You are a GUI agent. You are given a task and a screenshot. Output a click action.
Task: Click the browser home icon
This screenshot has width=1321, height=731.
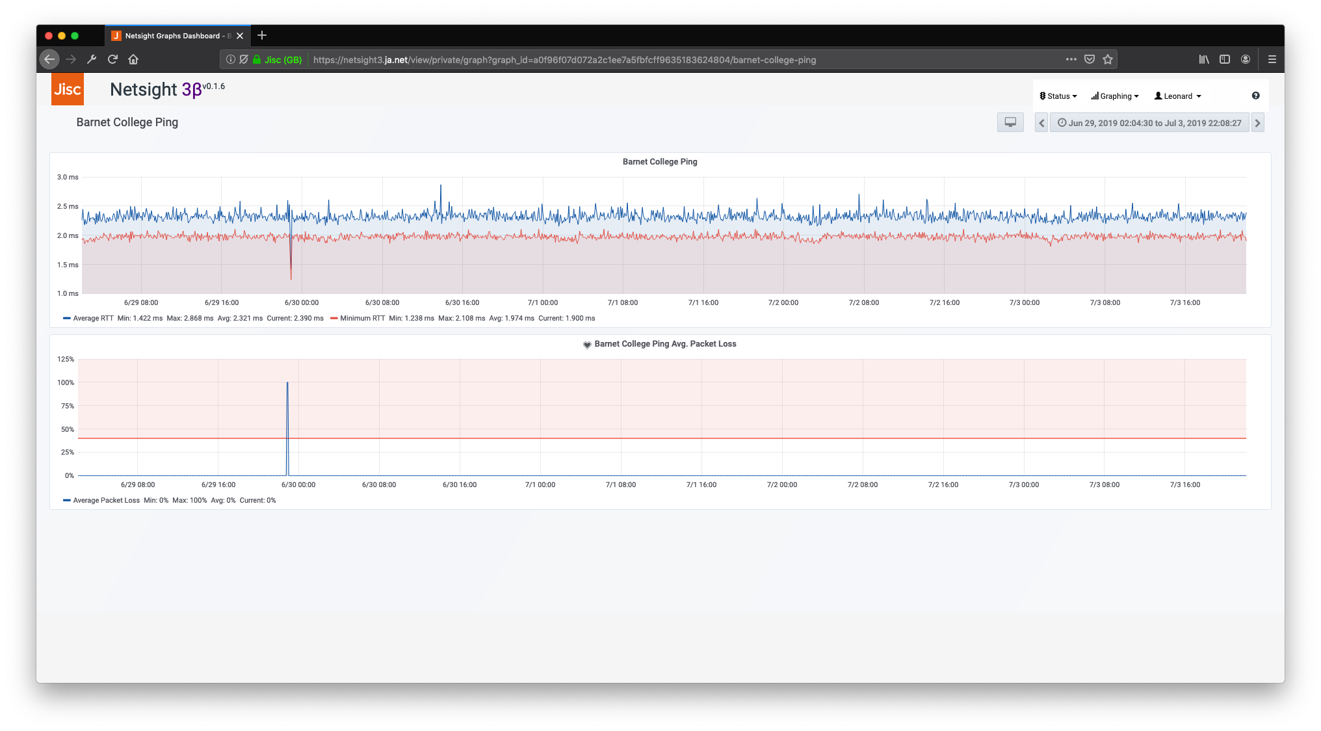coord(133,59)
